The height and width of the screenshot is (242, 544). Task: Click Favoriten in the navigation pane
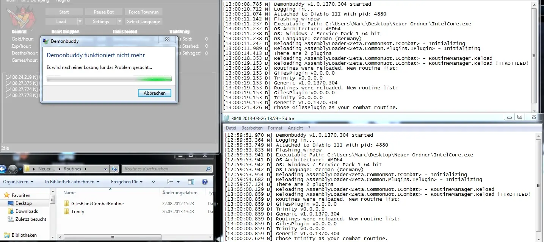[21, 195]
